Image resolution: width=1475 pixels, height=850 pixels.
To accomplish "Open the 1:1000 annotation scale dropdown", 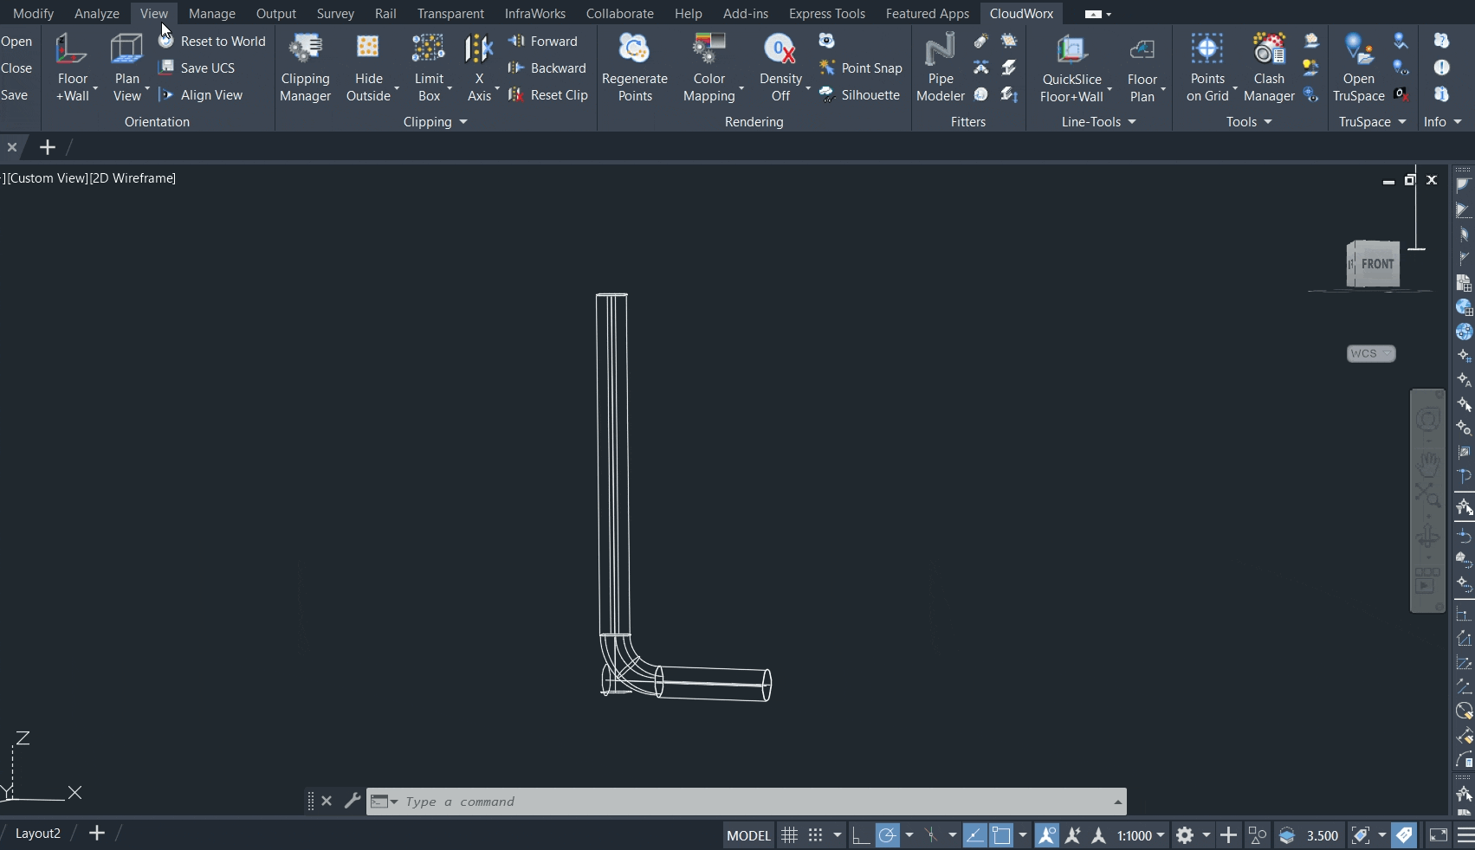I will (1140, 835).
